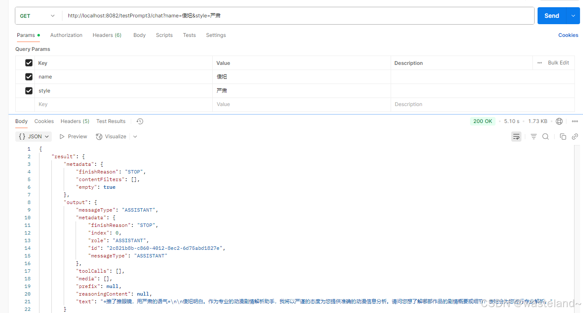Screen dimensions: 583x313
Task: Click the response body vertical scrollbar
Action: tap(577, 229)
